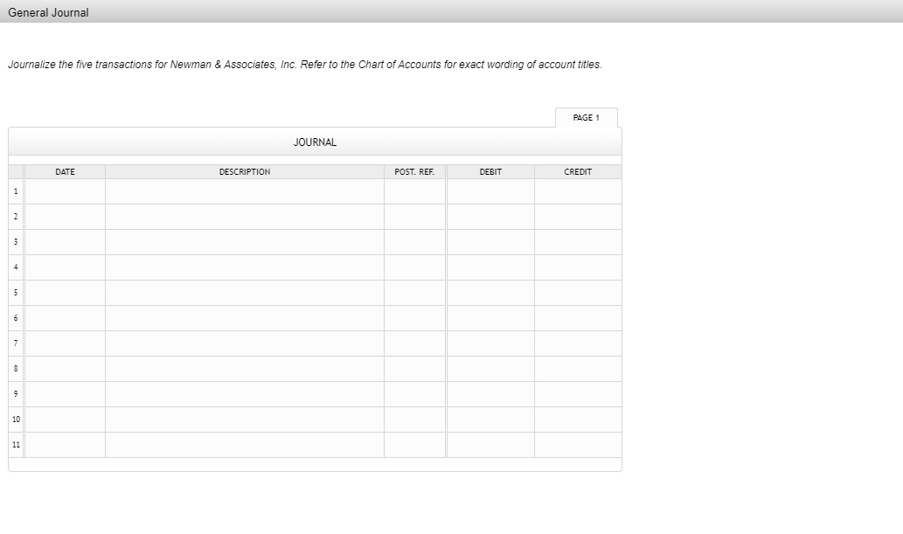This screenshot has width=903, height=534.
Task: Click the Debit cell in row 6
Action: tap(490, 318)
